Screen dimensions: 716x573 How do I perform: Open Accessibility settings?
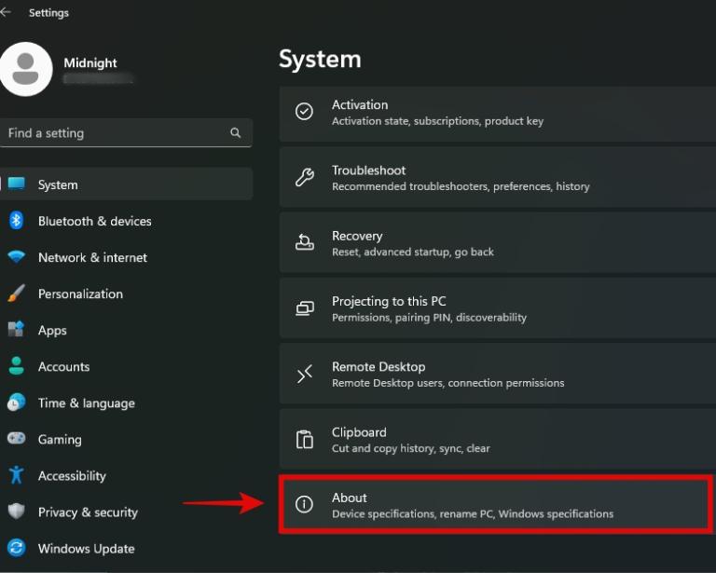[72, 475]
